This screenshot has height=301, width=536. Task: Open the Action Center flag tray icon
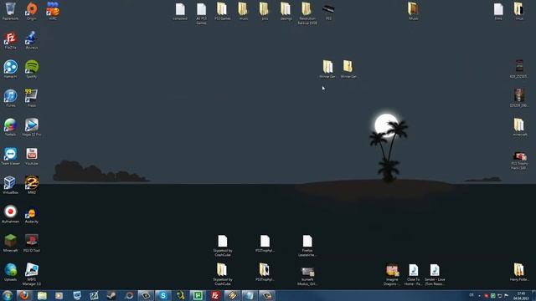[x=506, y=295]
